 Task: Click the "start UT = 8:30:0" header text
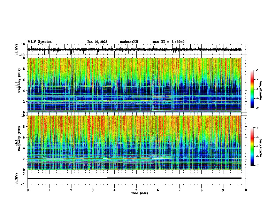(x=168, y=42)
